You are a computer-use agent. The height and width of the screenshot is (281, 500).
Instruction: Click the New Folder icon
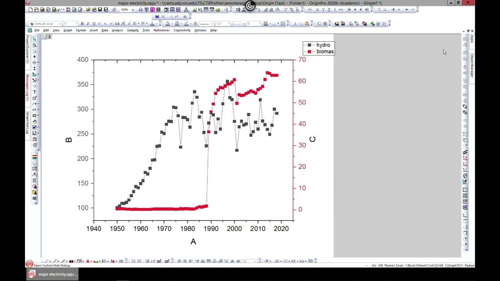[x=36, y=9]
